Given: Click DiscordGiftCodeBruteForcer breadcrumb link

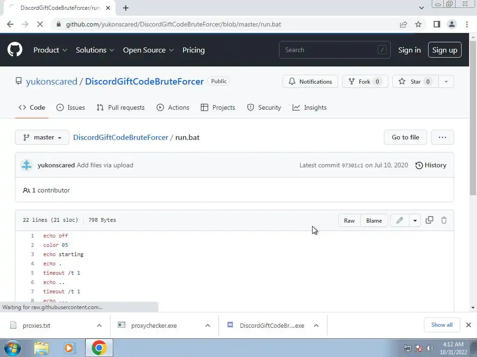Looking at the screenshot, I should pos(121,137).
